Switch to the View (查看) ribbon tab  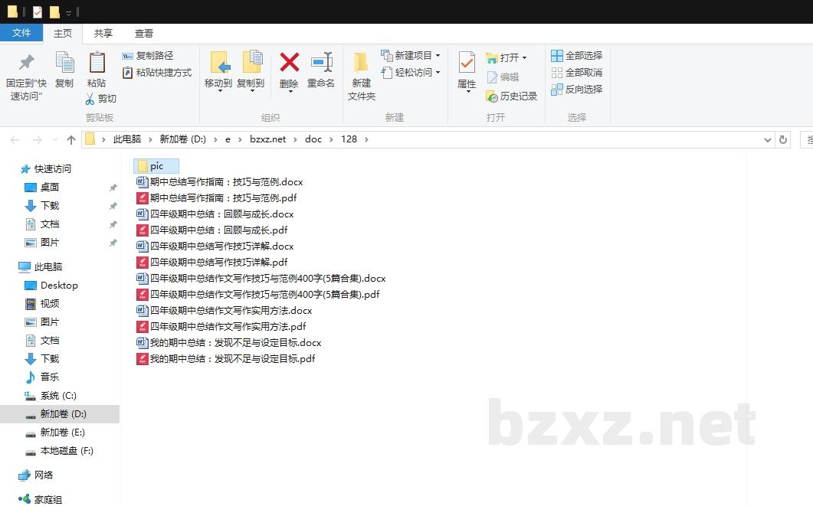[x=144, y=33]
